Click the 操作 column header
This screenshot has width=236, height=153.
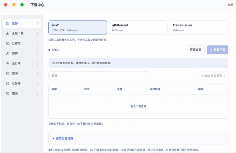pyautogui.click(x=201, y=89)
